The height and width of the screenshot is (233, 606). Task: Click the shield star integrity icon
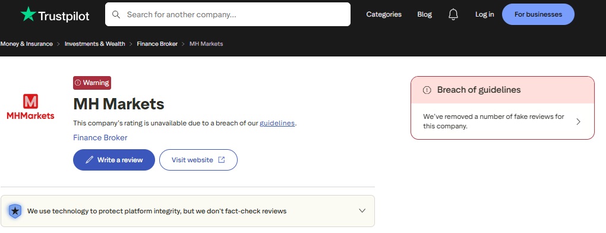click(x=15, y=211)
